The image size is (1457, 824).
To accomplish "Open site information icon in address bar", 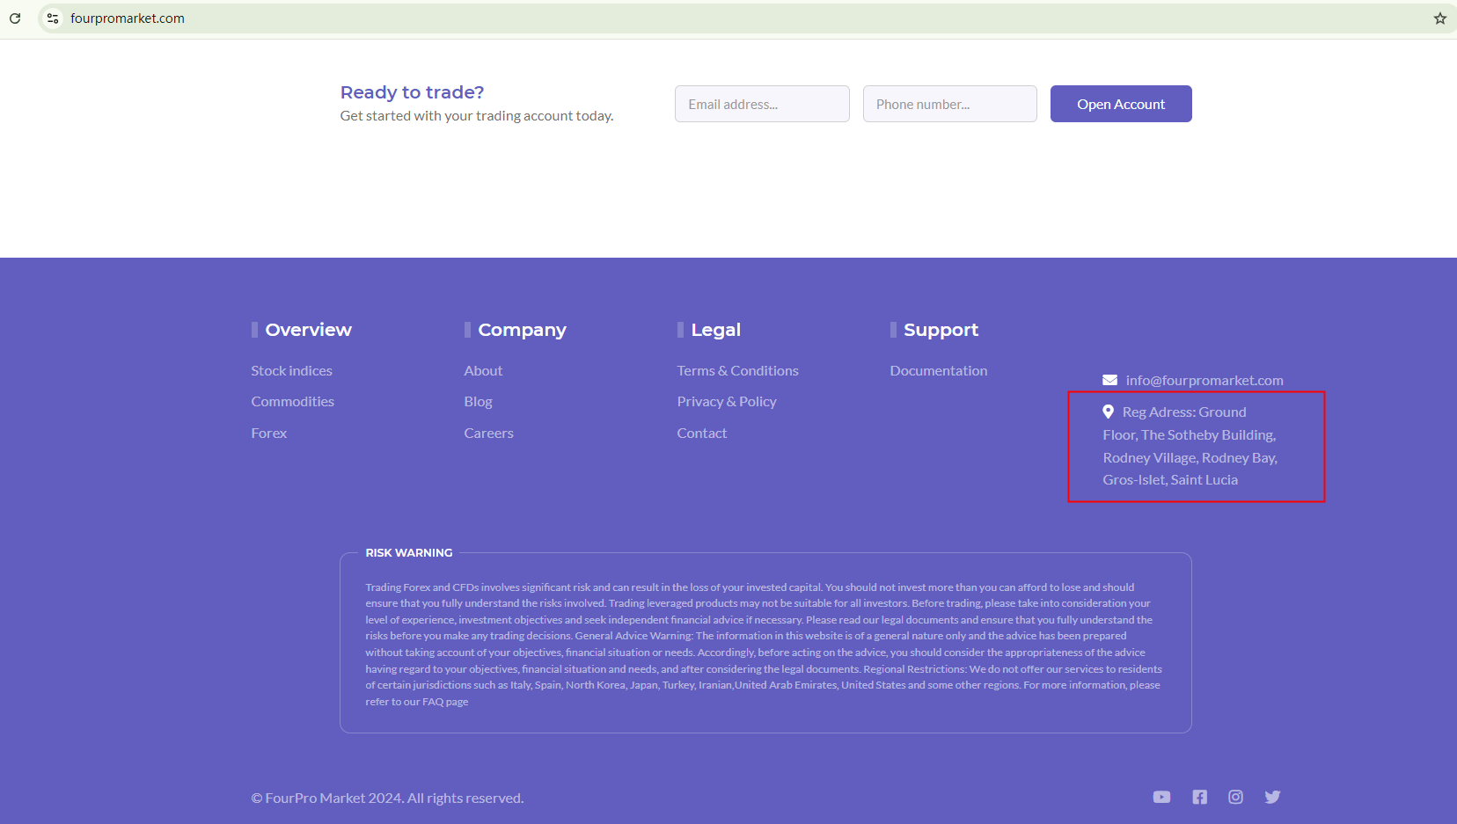I will point(53,18).
